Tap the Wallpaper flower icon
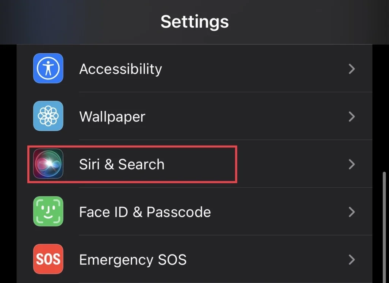Screen dimensions: 389x283 click(x=48, y=116)
